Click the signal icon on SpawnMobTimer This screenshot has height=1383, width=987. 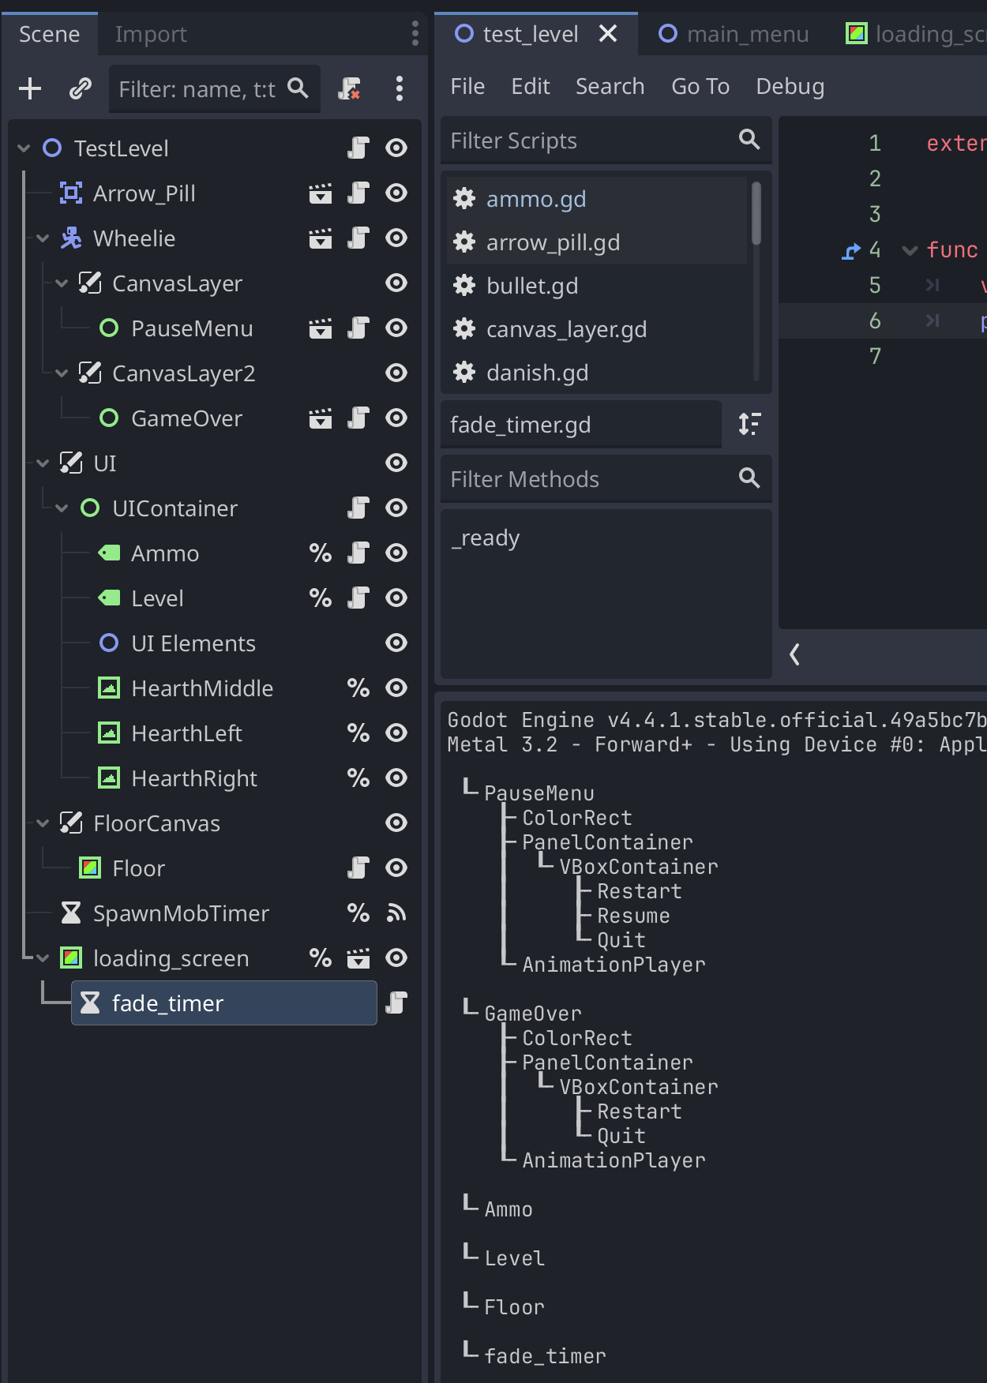pos(396,913)
